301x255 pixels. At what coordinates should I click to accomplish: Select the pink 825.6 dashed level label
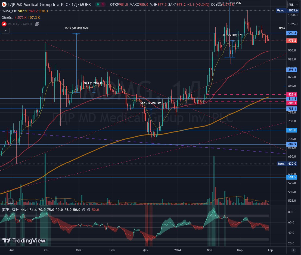[292, 94]
